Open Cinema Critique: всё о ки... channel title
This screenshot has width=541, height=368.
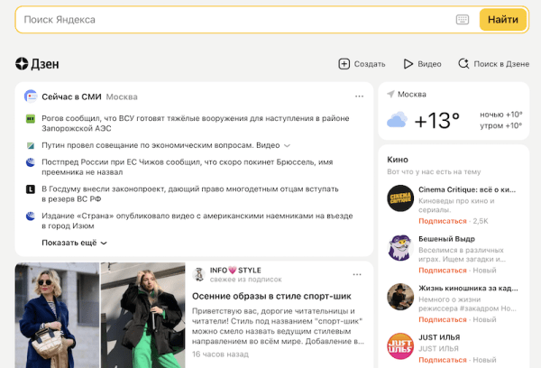[x=467, y=189]
